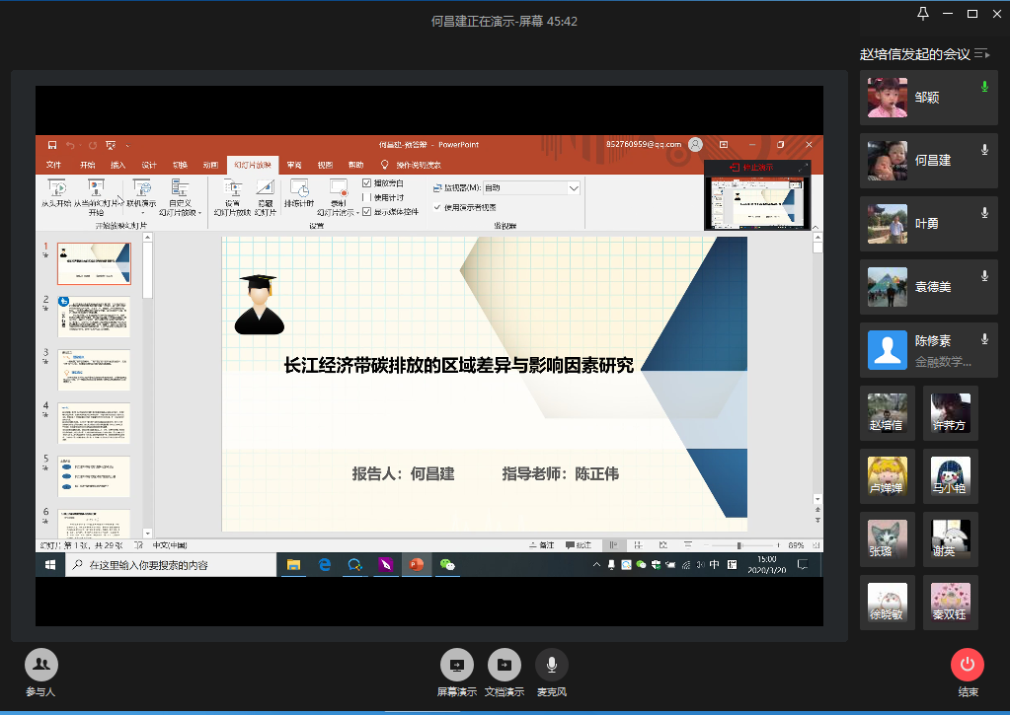Pin the meeting window on top
The height and width of the screenshot is (715, 1010).
923,13
